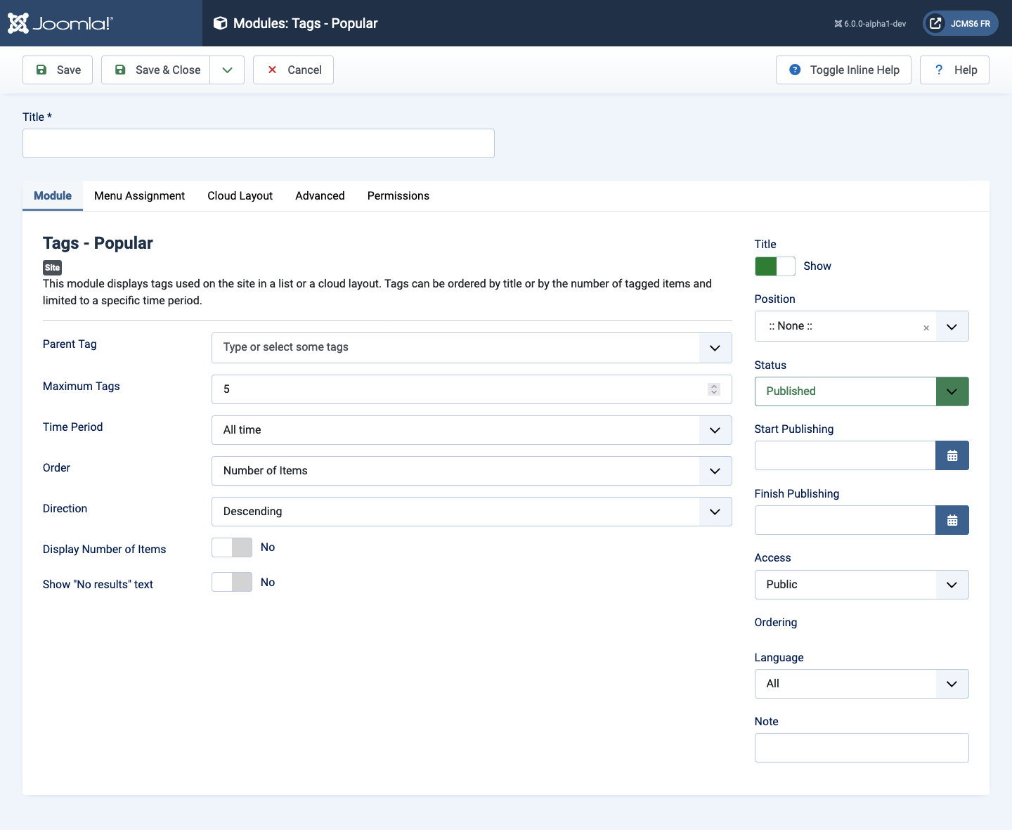Open the Start Publishing calendar picker
This screenshot has width=1012, height=830.
click(952, 455)
